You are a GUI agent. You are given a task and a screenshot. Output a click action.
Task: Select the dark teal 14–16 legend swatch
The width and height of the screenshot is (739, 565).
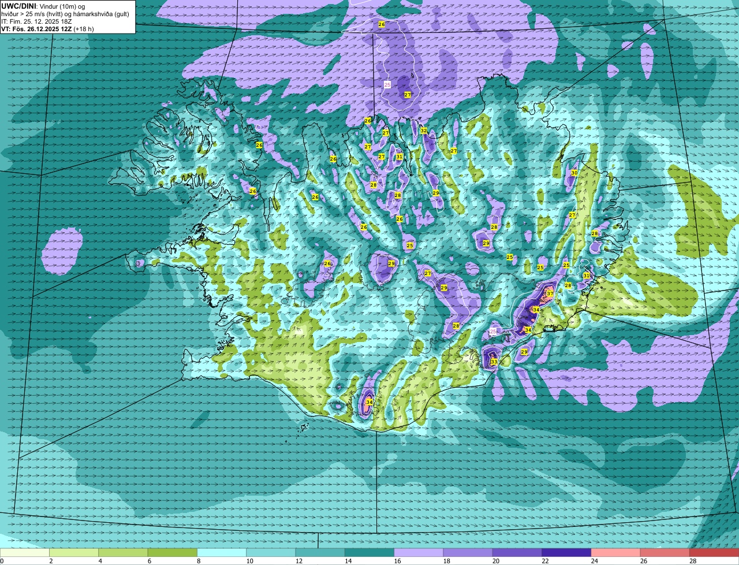pos(369,553)
